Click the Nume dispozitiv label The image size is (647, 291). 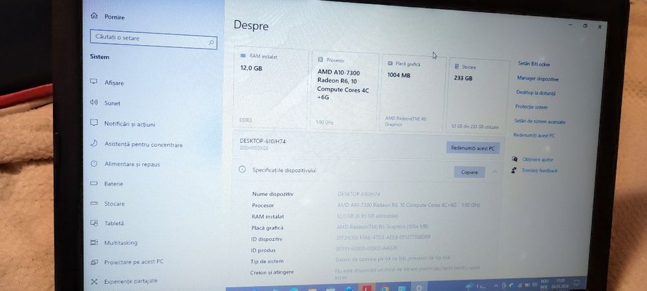tap(272, 194)
